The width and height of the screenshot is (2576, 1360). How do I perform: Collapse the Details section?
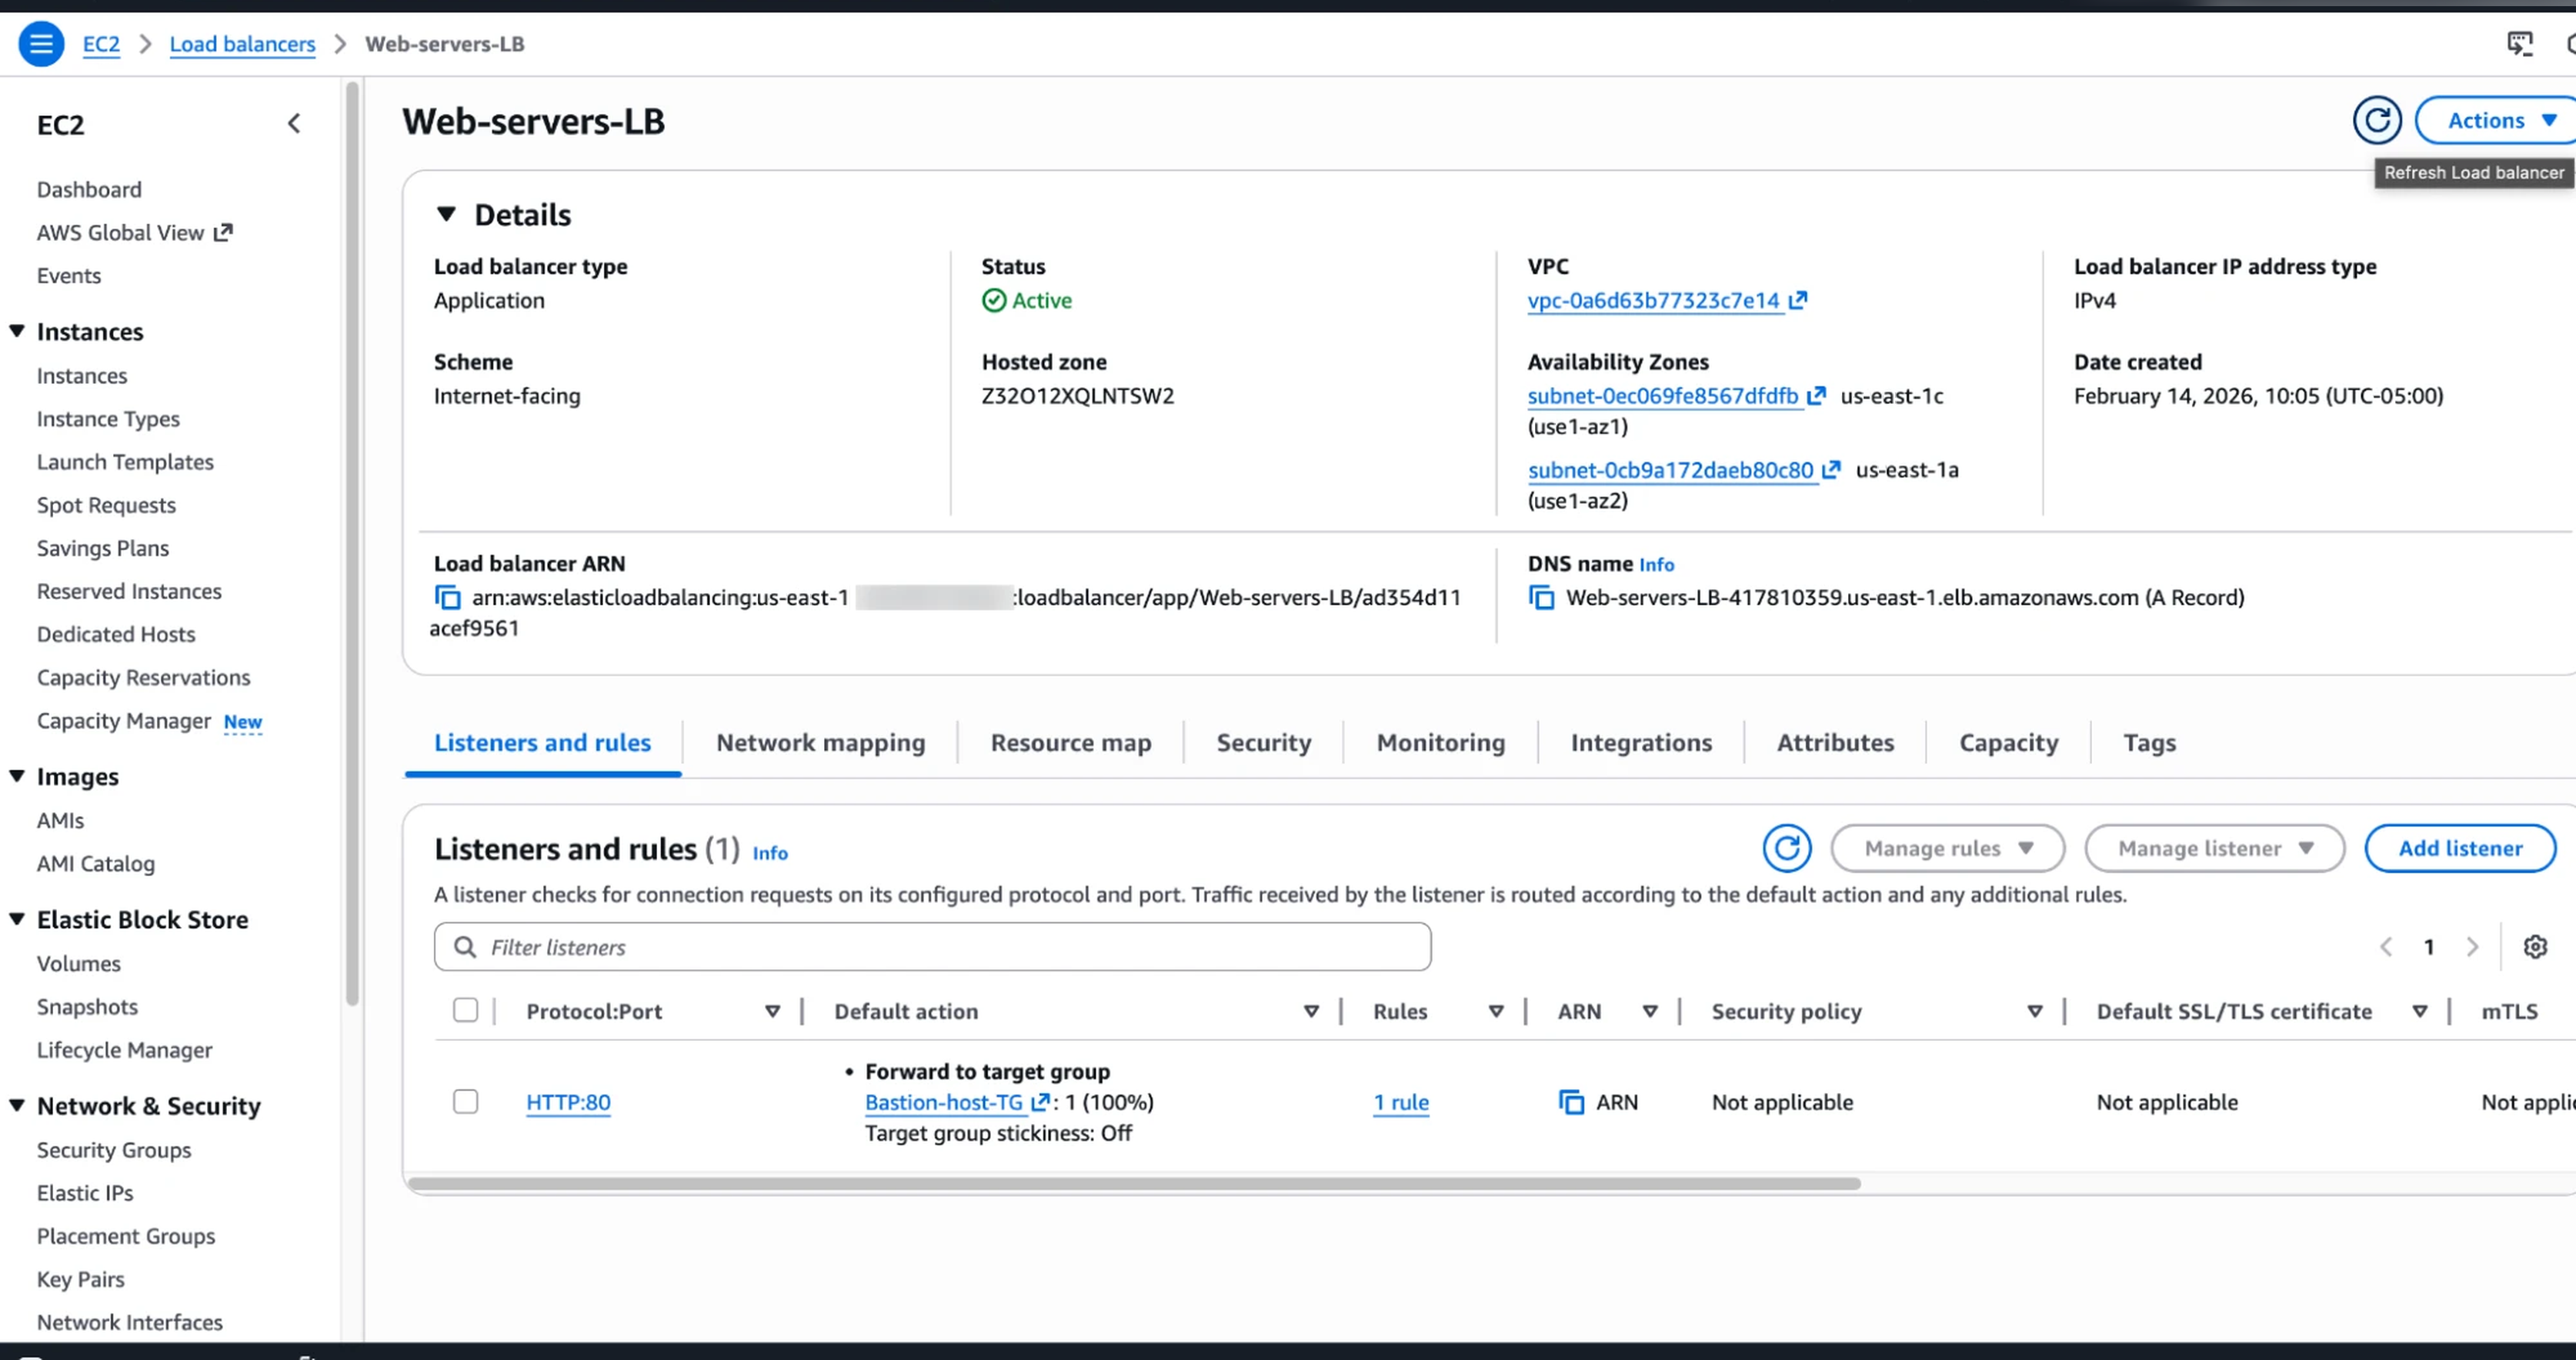coord(446,214)
